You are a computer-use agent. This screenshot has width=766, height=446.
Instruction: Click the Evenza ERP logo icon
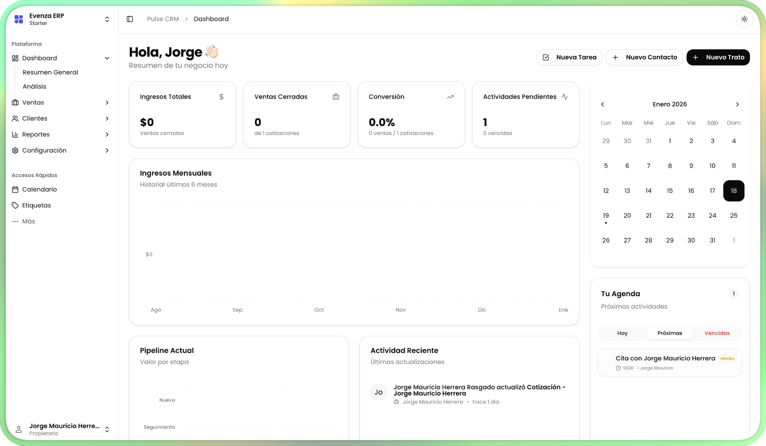(19, 19)
